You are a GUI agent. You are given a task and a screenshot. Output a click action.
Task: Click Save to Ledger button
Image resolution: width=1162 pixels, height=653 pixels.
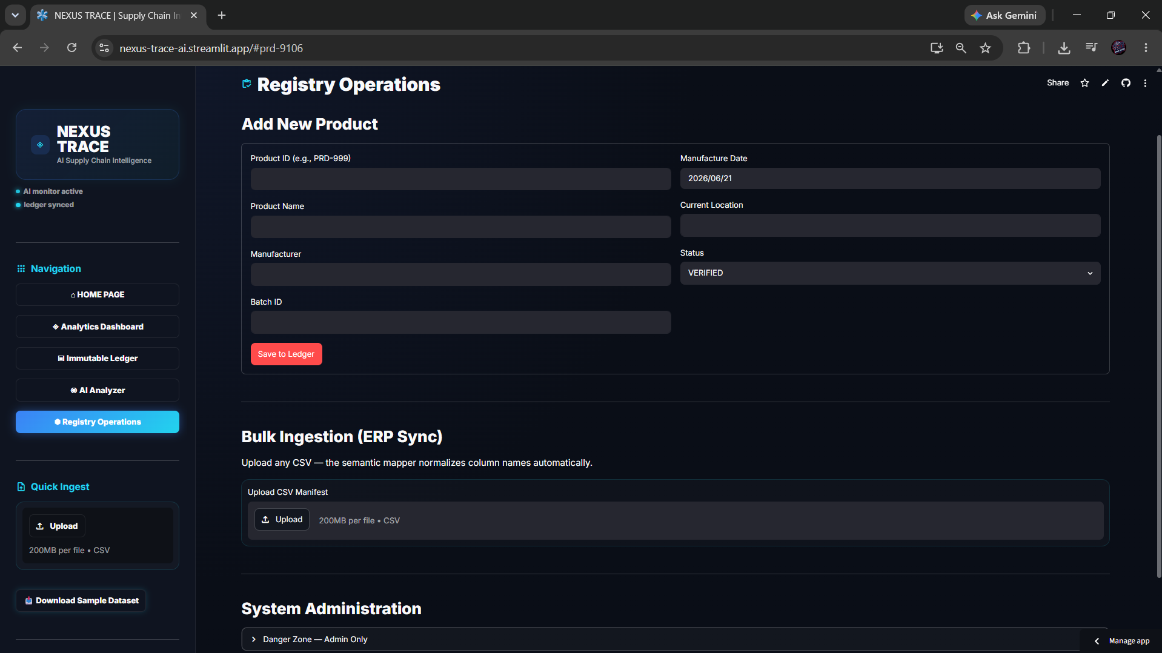click(x=286, y=354)
